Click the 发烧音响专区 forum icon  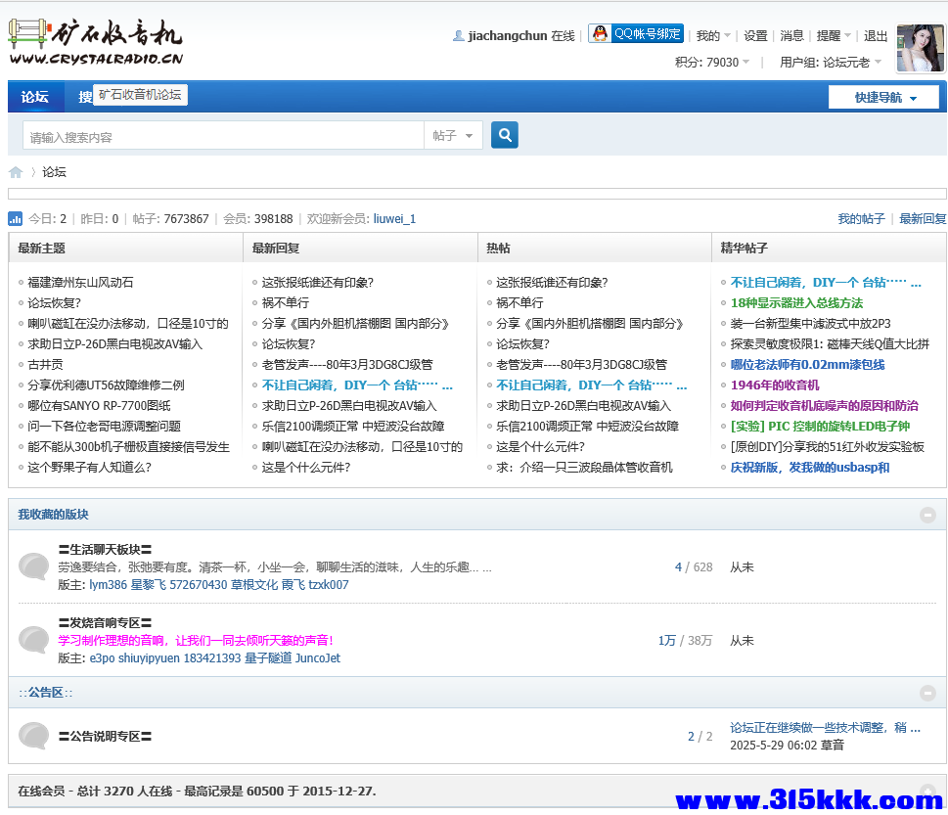pos(33,641)
